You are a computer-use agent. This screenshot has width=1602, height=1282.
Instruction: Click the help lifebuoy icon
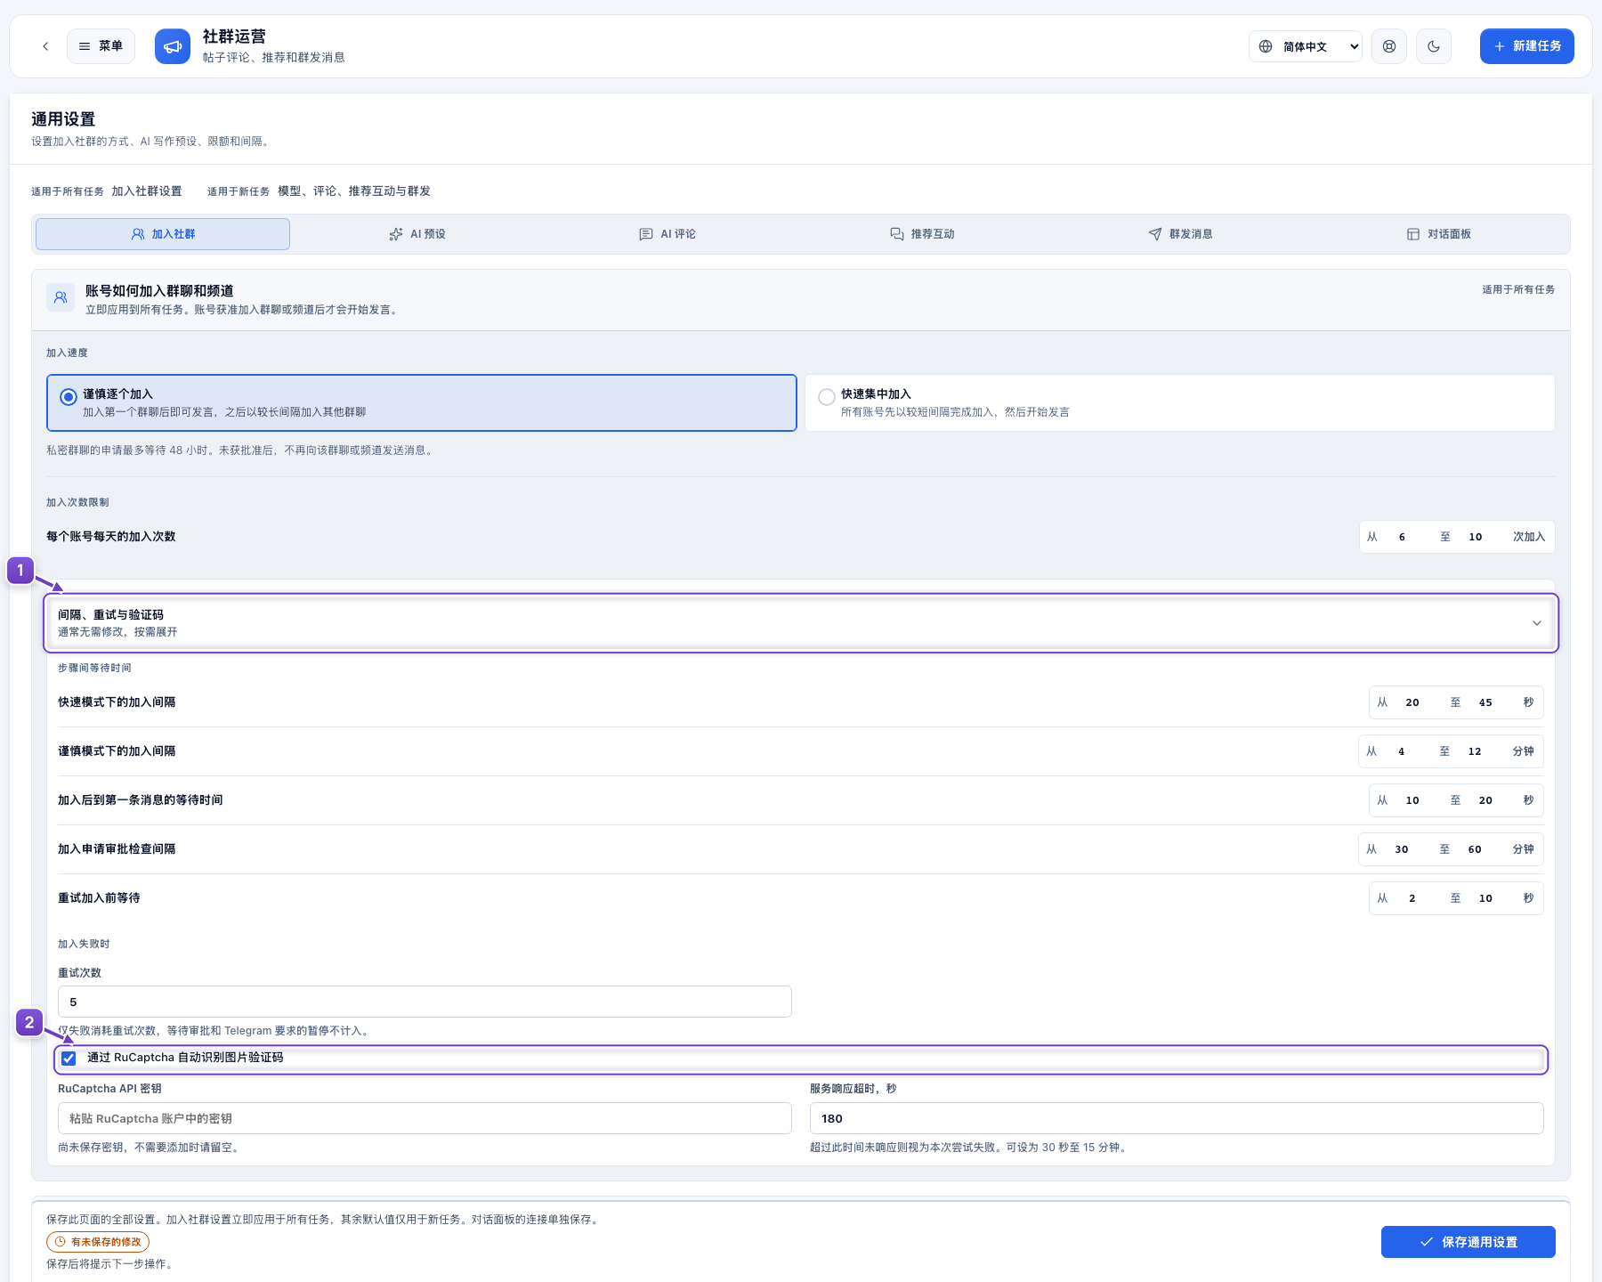1389,46
